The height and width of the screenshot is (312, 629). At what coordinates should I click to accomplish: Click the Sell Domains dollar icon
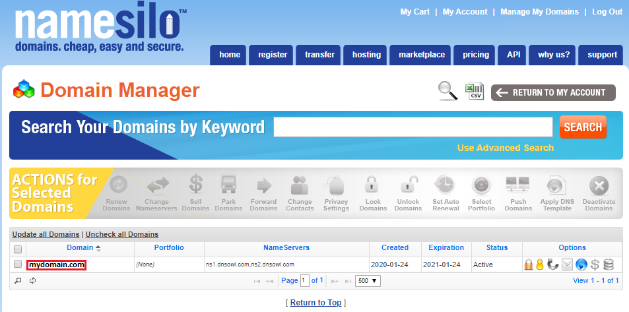195,185
